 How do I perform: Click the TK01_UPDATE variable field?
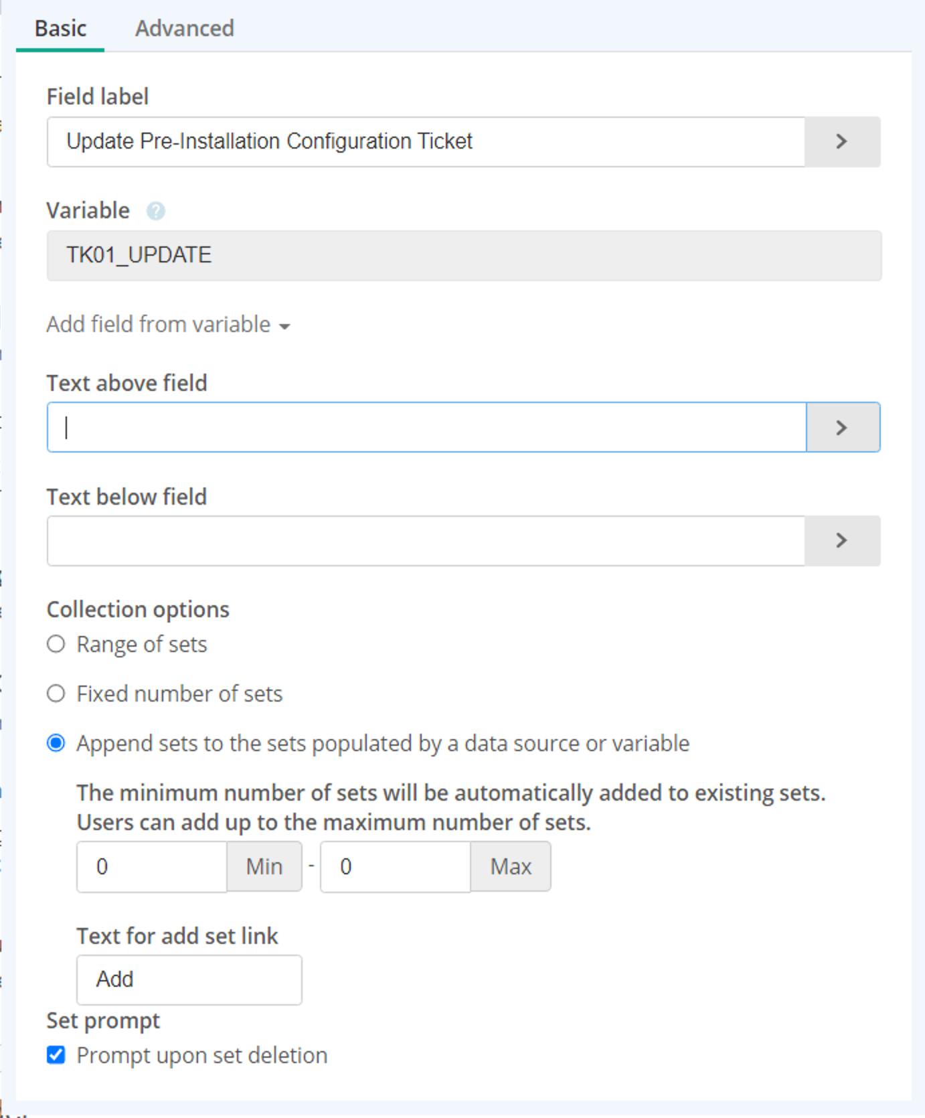(464, 256)
